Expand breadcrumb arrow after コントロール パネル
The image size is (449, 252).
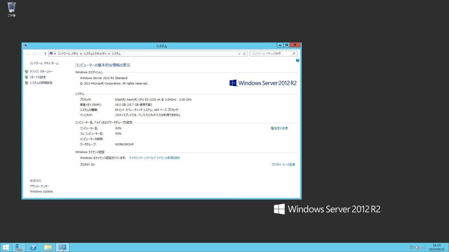(x=81, y=54)
